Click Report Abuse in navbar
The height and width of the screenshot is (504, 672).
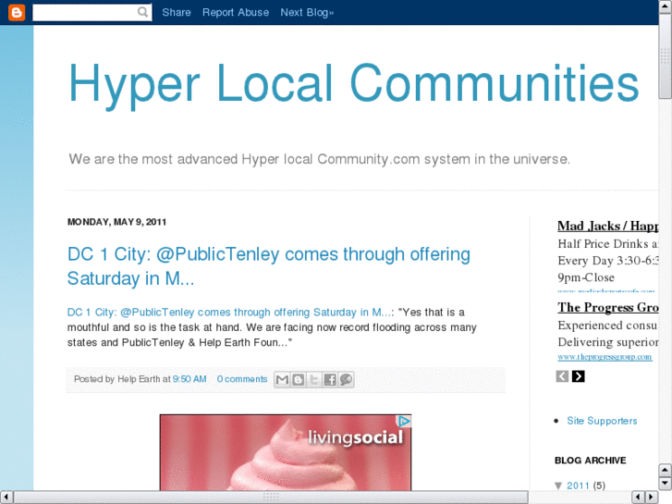coord(236,12)
